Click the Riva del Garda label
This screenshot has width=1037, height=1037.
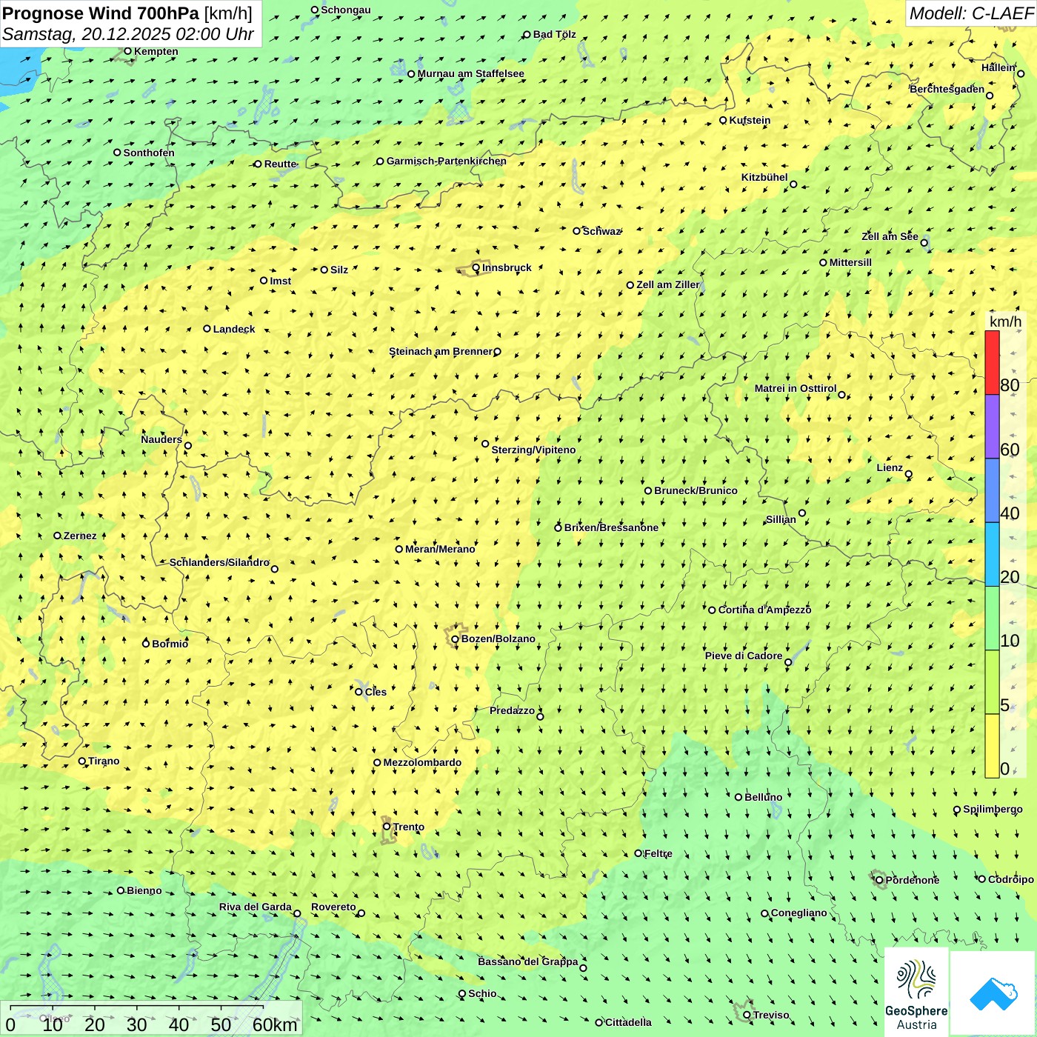(x=256, y=907)
